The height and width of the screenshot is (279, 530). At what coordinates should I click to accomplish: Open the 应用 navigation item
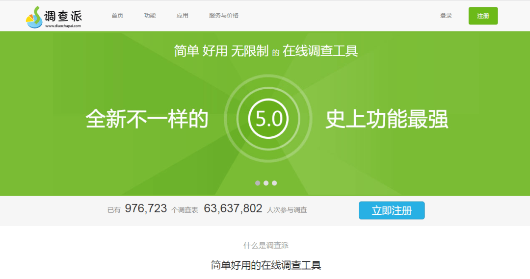click(183, 16)
